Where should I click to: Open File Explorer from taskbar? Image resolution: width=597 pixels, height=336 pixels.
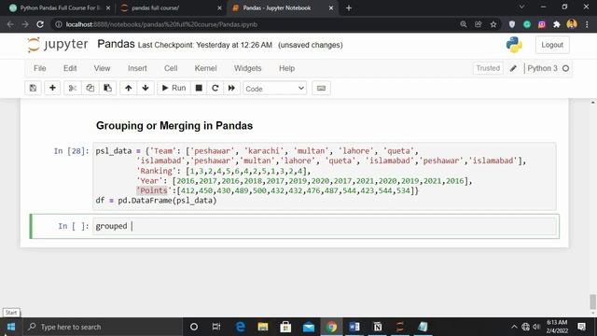(x=263, y=327)
